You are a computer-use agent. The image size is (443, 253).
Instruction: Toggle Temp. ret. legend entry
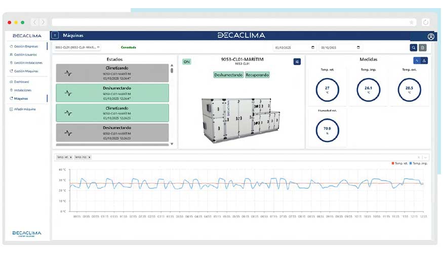click(399, 163)
